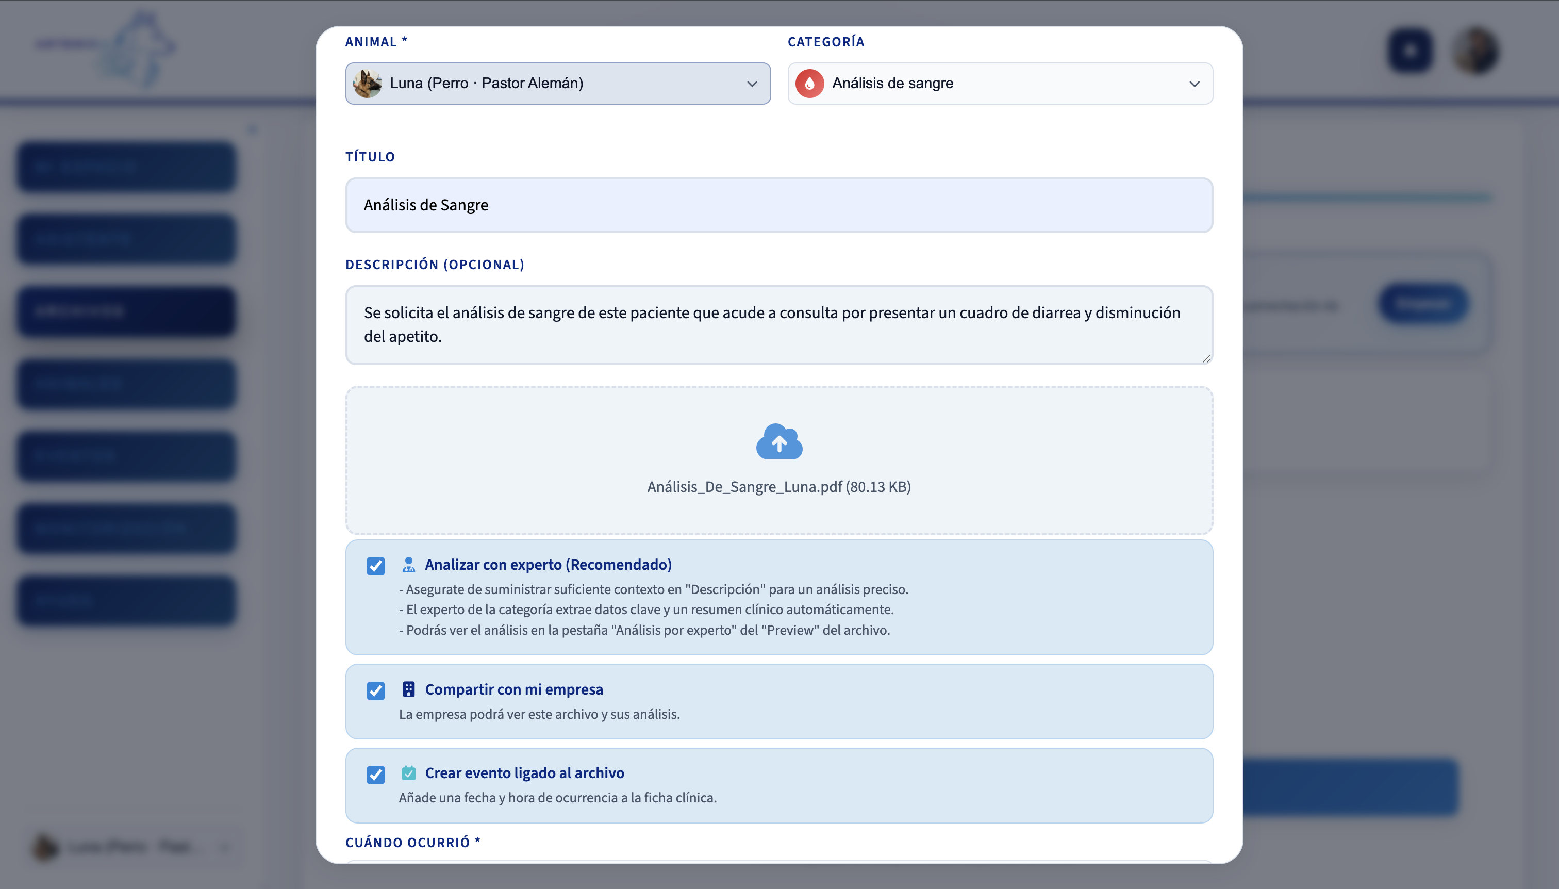Click the cloud upload icon
Screen dimensions: 1559x889
click(x=779, y=441)
